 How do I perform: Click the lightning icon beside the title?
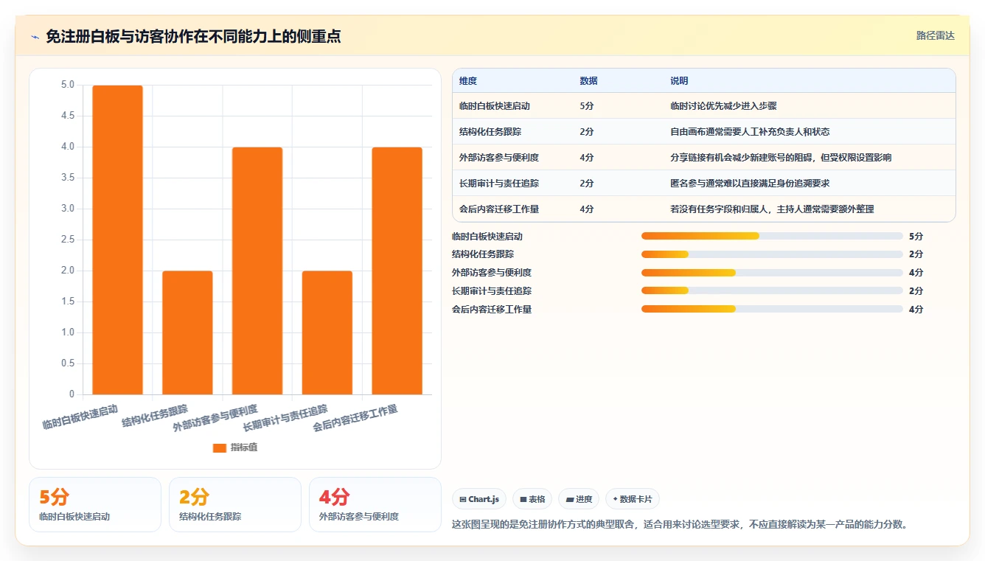tap(35, 37)
